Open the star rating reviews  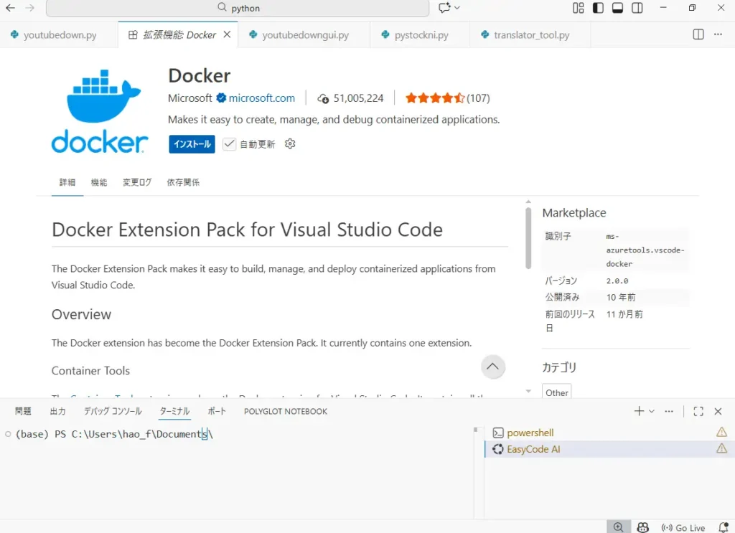pos(447,98)
